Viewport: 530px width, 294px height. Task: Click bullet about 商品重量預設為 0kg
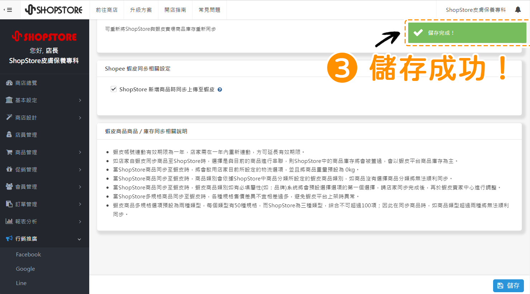pos(236,170)
